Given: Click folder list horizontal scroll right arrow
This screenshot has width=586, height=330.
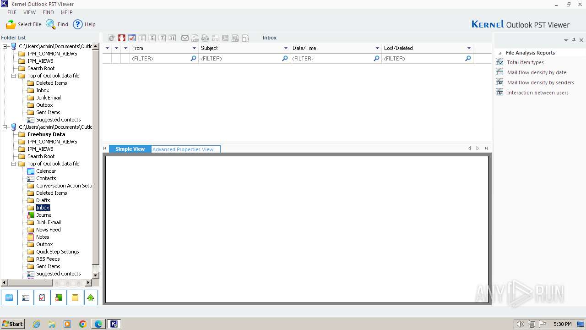Looking at the screenshot, I should pos(89,283).
